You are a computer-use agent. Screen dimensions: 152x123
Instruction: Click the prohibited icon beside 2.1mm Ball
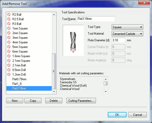coord(9,65)
